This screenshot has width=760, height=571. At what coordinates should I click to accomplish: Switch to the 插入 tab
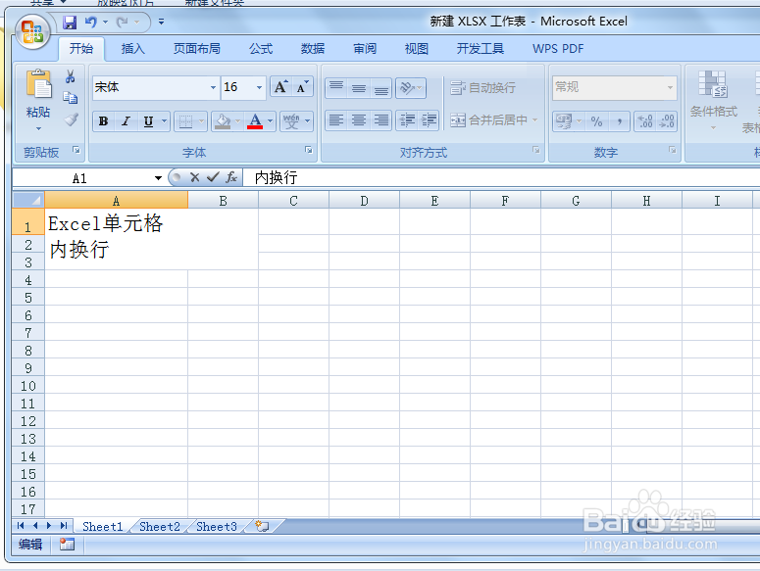(x=132, y=48)
